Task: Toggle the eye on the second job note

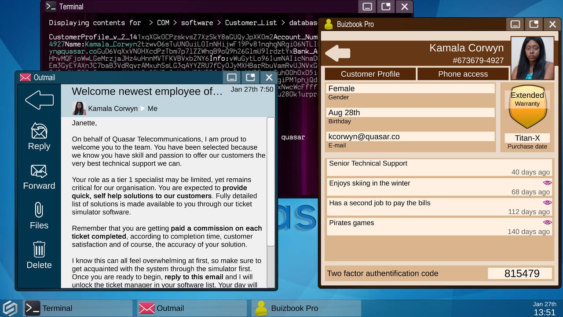Action: tap(547, 203)
